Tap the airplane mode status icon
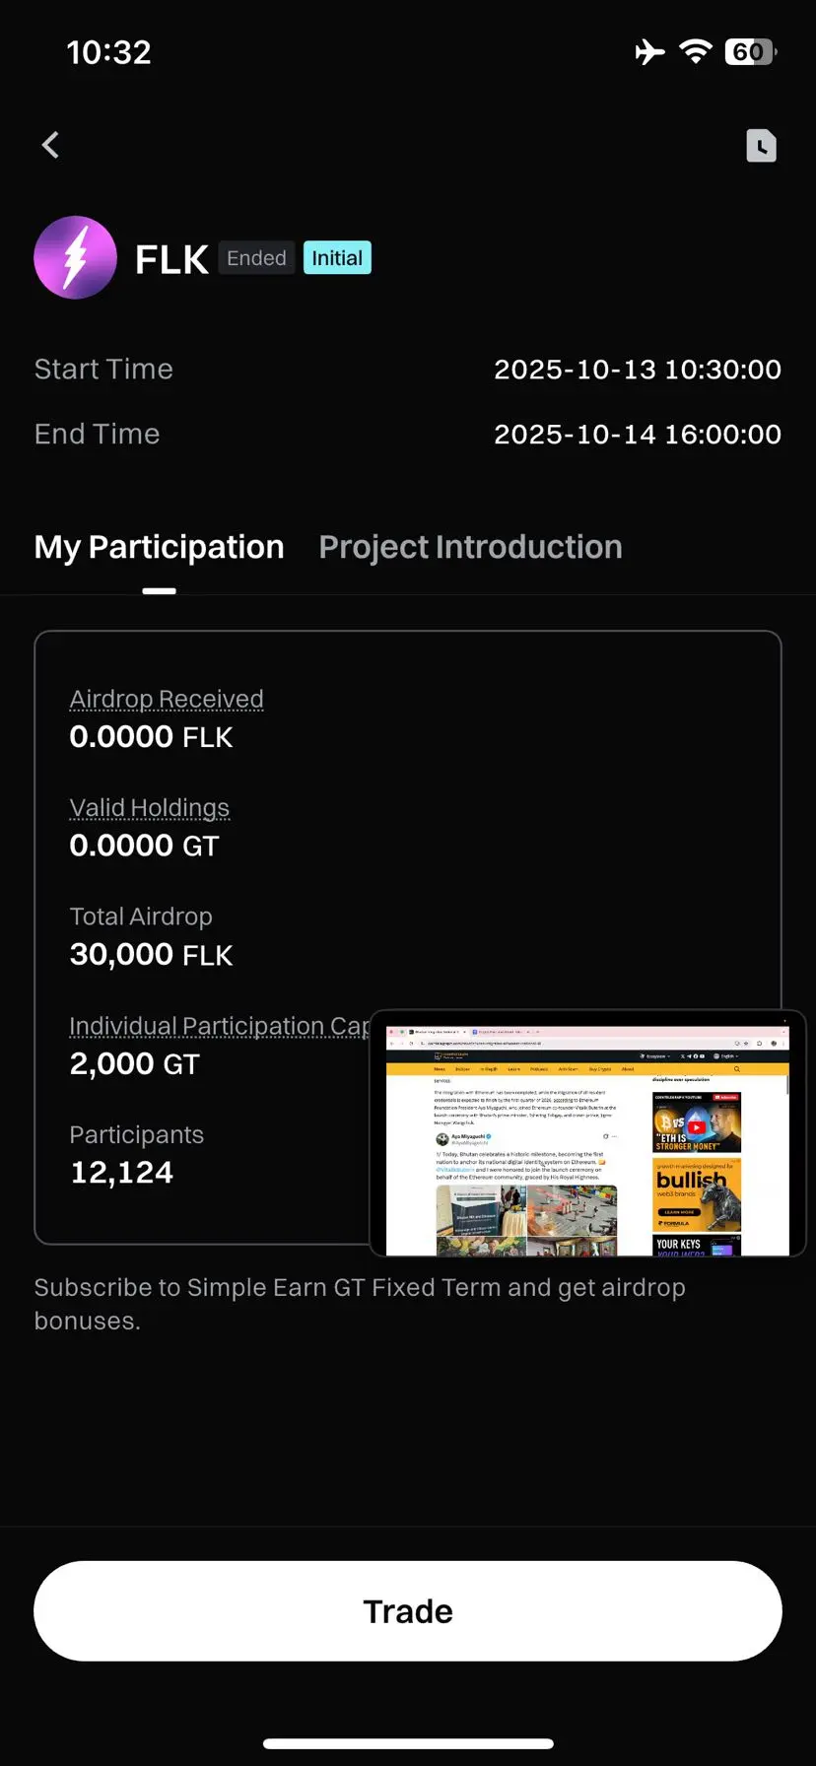Image resolution: width=816 pixels, height=1766 pixels. pyautogui.click(x=649, y=51)
